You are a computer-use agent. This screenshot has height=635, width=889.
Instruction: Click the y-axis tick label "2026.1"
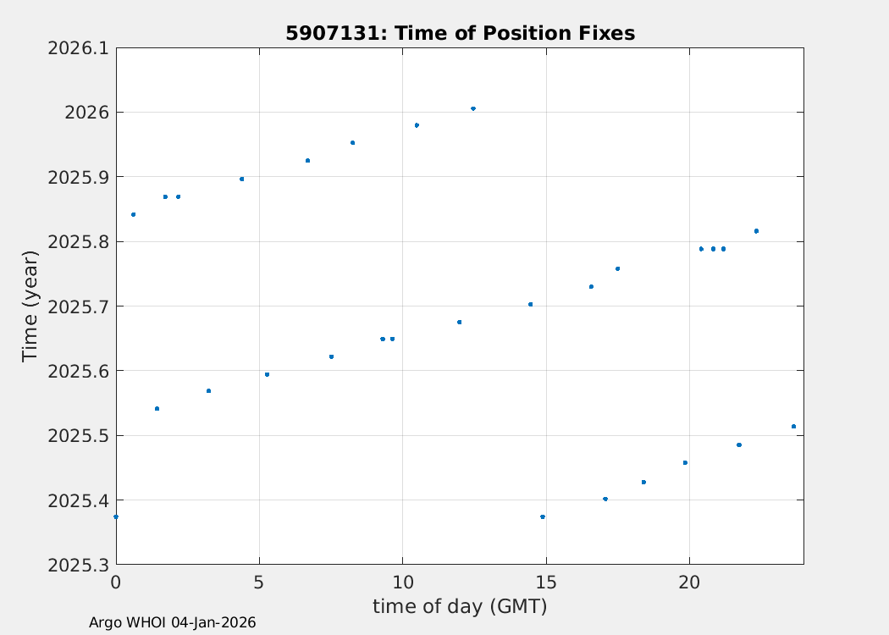78,48
